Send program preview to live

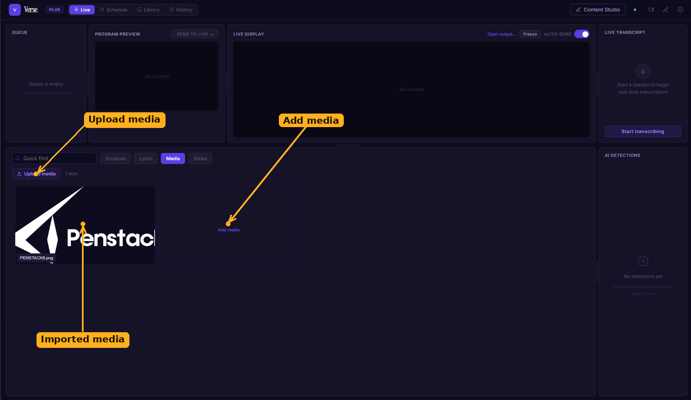(x=195, y=34)
